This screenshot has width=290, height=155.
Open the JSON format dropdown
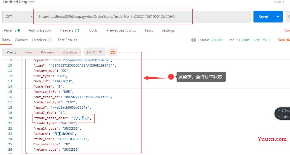coord(94,52)
